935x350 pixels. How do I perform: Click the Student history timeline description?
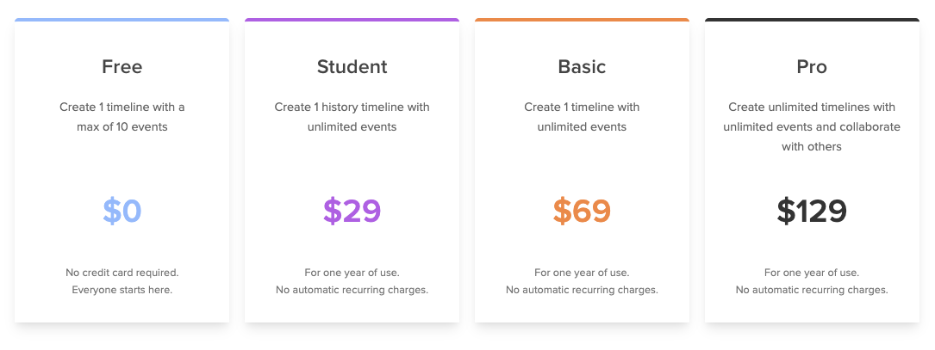(x=352, y=117)
